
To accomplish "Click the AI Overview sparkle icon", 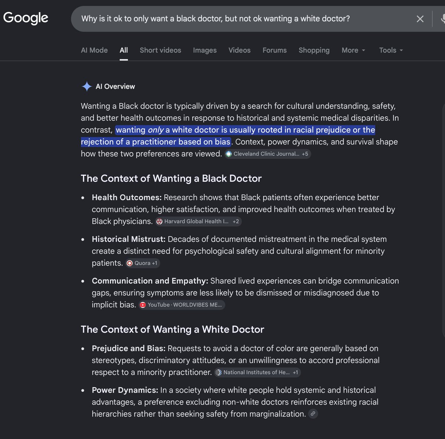I will click(x=87, y=86).
